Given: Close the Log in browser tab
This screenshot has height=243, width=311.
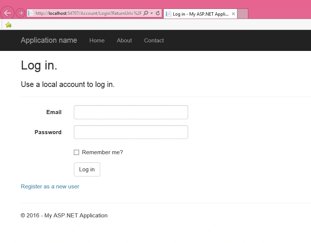Looking at the screenshot, I should tap(233, 14).
